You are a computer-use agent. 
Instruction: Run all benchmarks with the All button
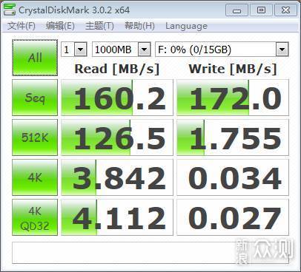click(35, 58)
